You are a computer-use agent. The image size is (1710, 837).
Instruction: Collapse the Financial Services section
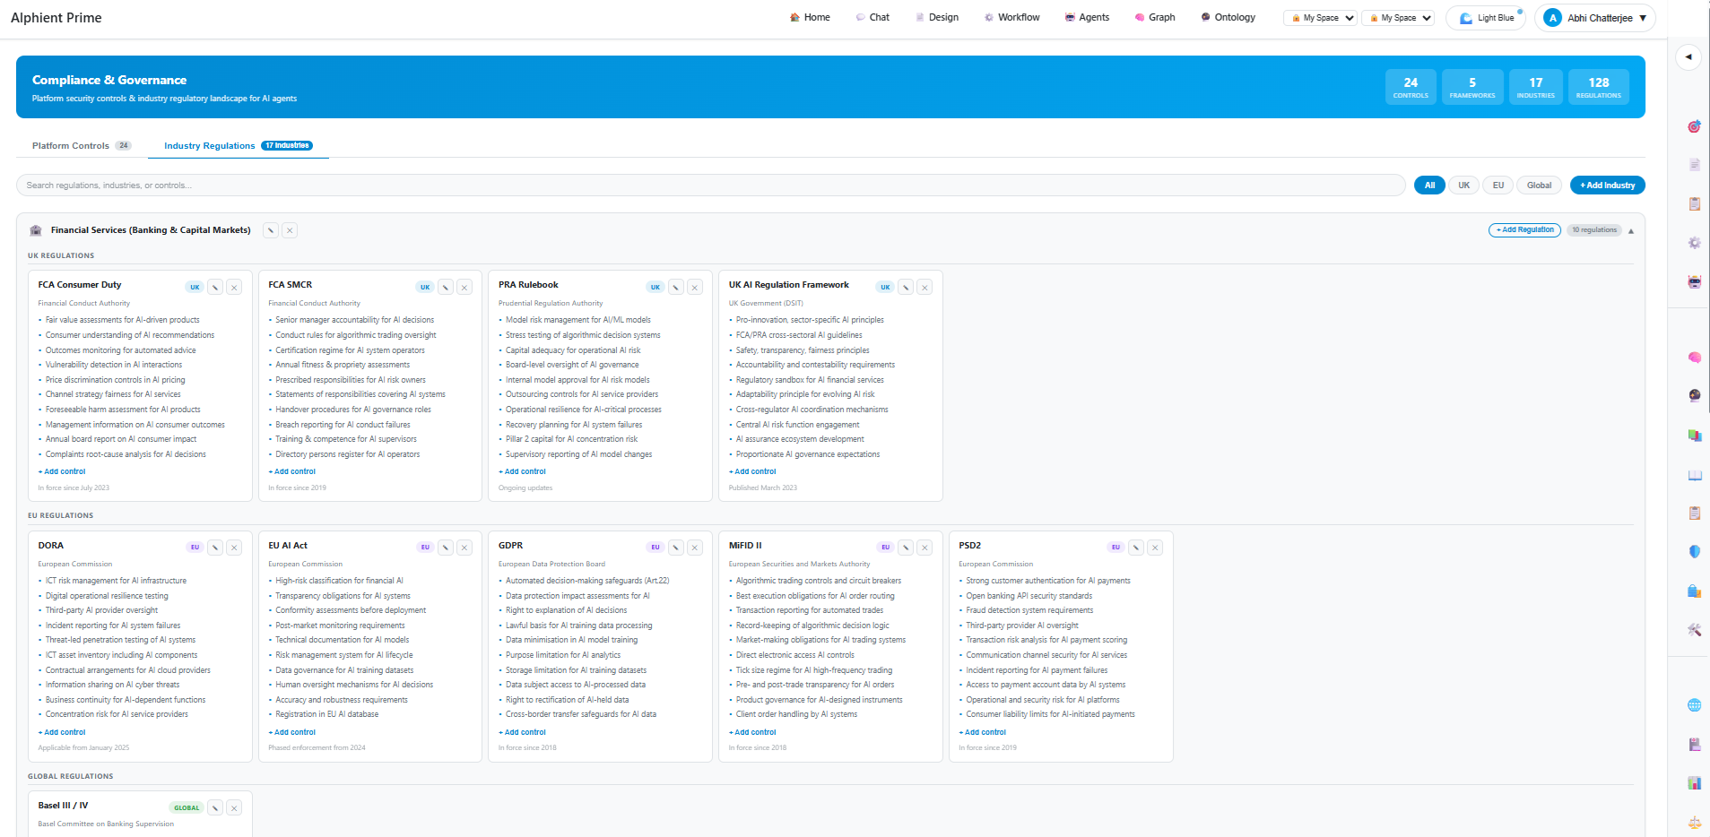tap(1631, 231)
